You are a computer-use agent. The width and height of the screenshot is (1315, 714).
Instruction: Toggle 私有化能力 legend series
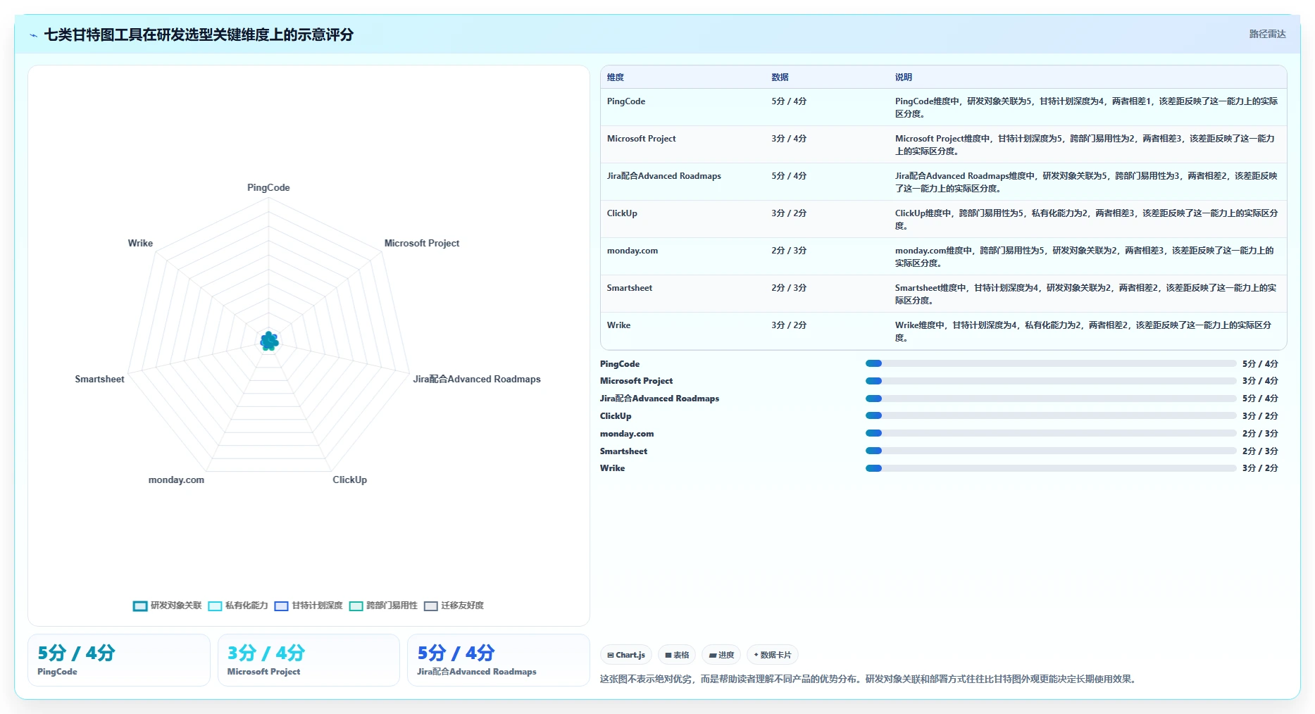(x=238, y=606)
